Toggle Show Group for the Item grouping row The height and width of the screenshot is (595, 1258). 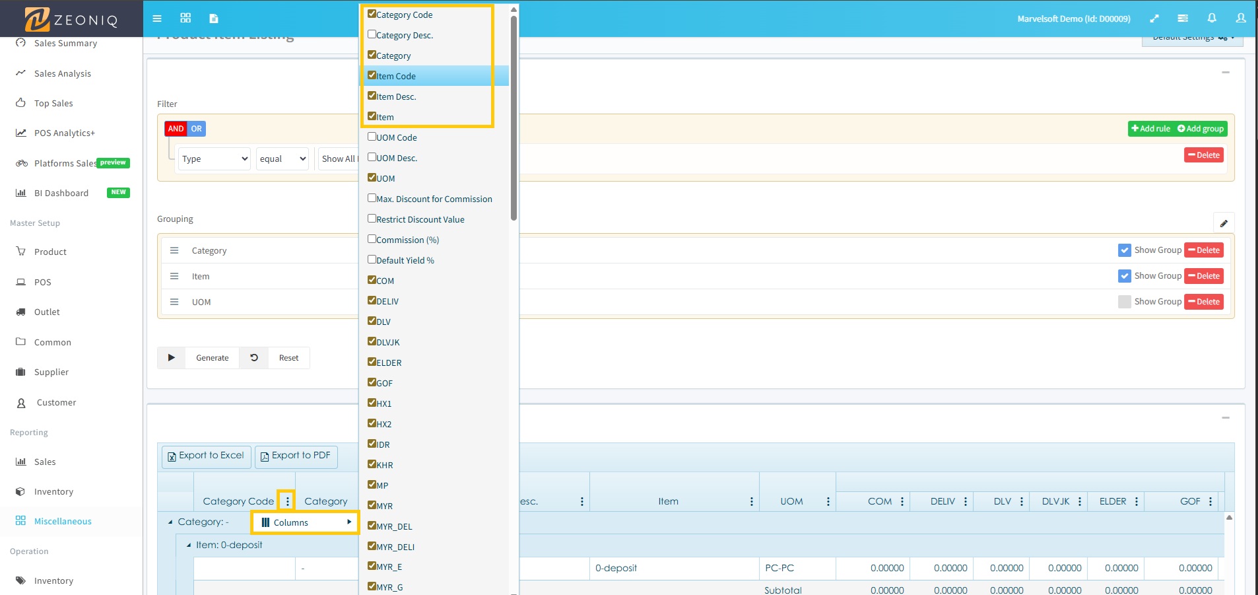[x=1125, y=276]
